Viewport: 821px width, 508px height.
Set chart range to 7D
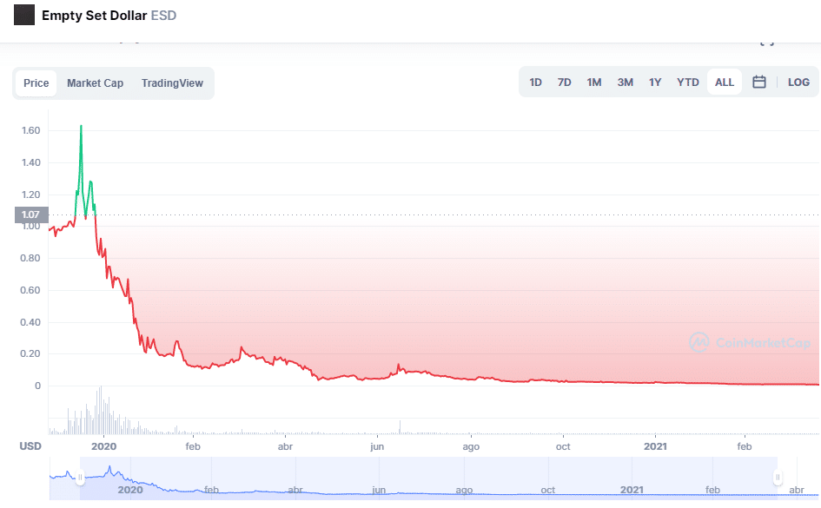[x=565, y=82]
